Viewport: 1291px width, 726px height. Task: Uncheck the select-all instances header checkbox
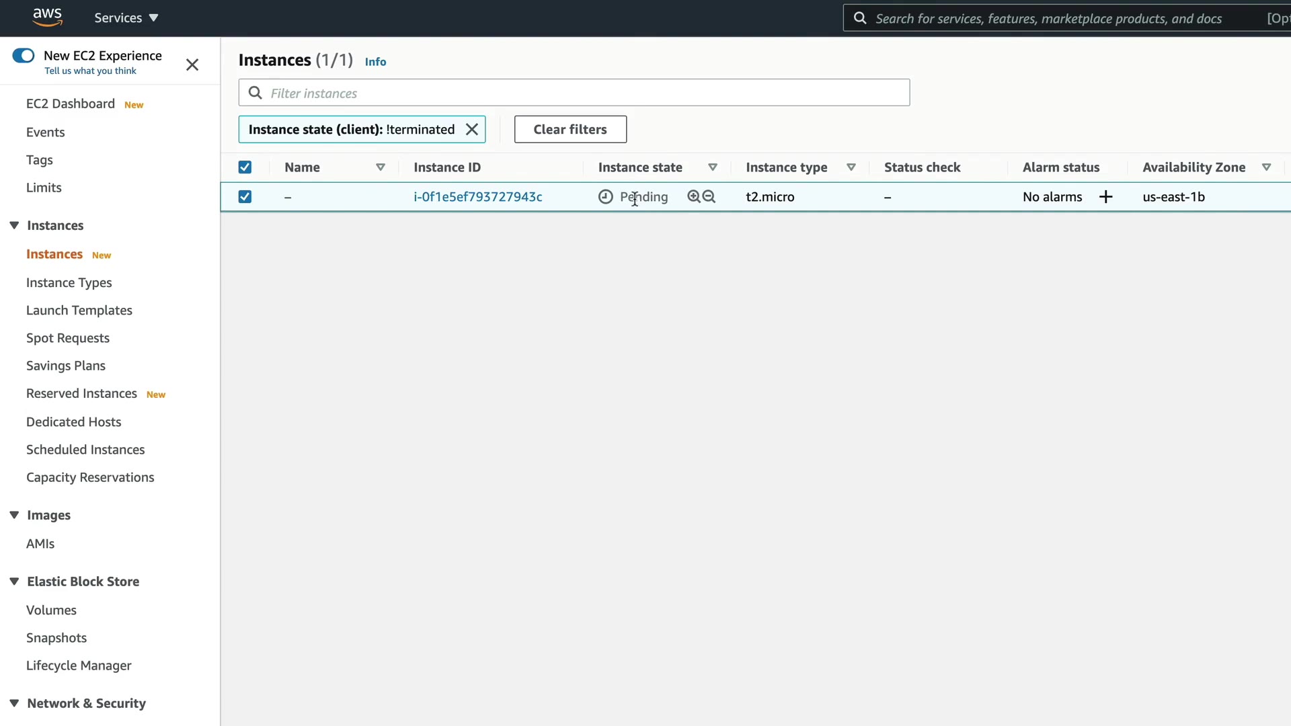245,167
